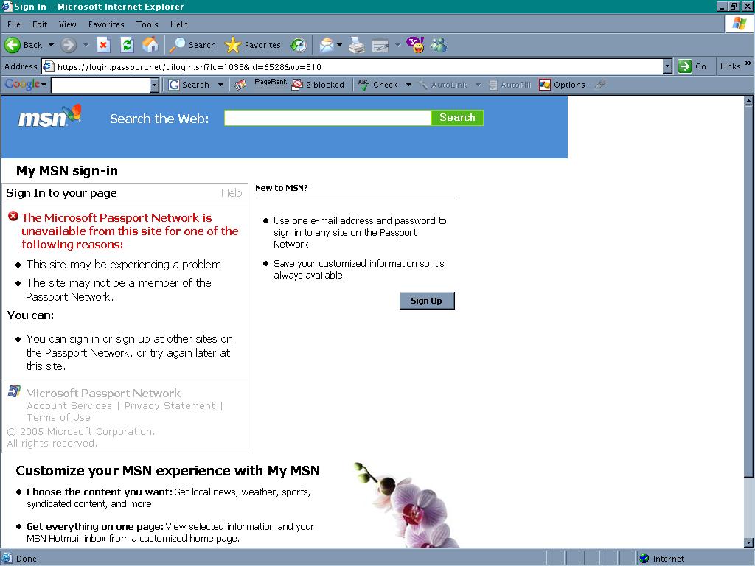Viewport: 755px width, 566px height.
Task: Go back with the Back arrow icon
Action: click(x=13, y=45)
